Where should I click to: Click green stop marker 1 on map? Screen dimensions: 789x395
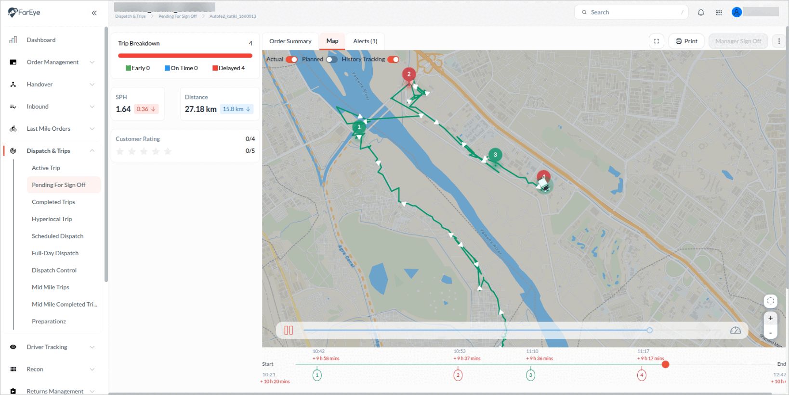tap(359, 127)
